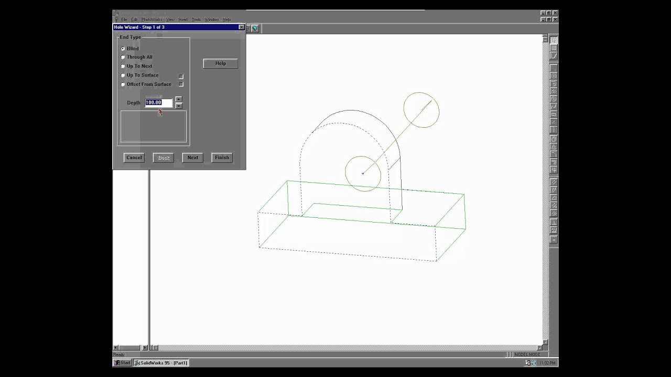Click the Finish button
Screen dimensions: 671x377
click(222, 158)
